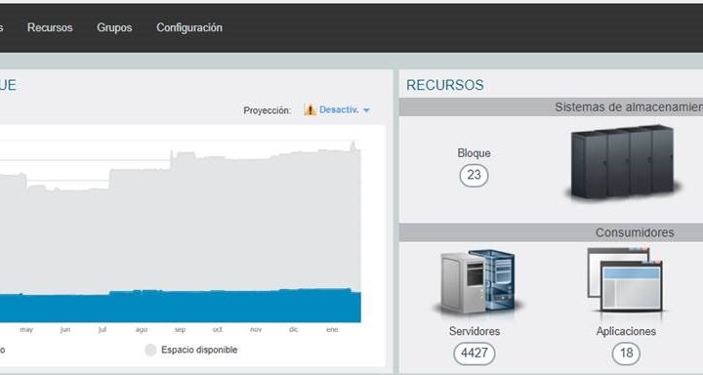Click the RECURSOS panel heading
Viewport: 703px width, 375px height.
point(445,85)
